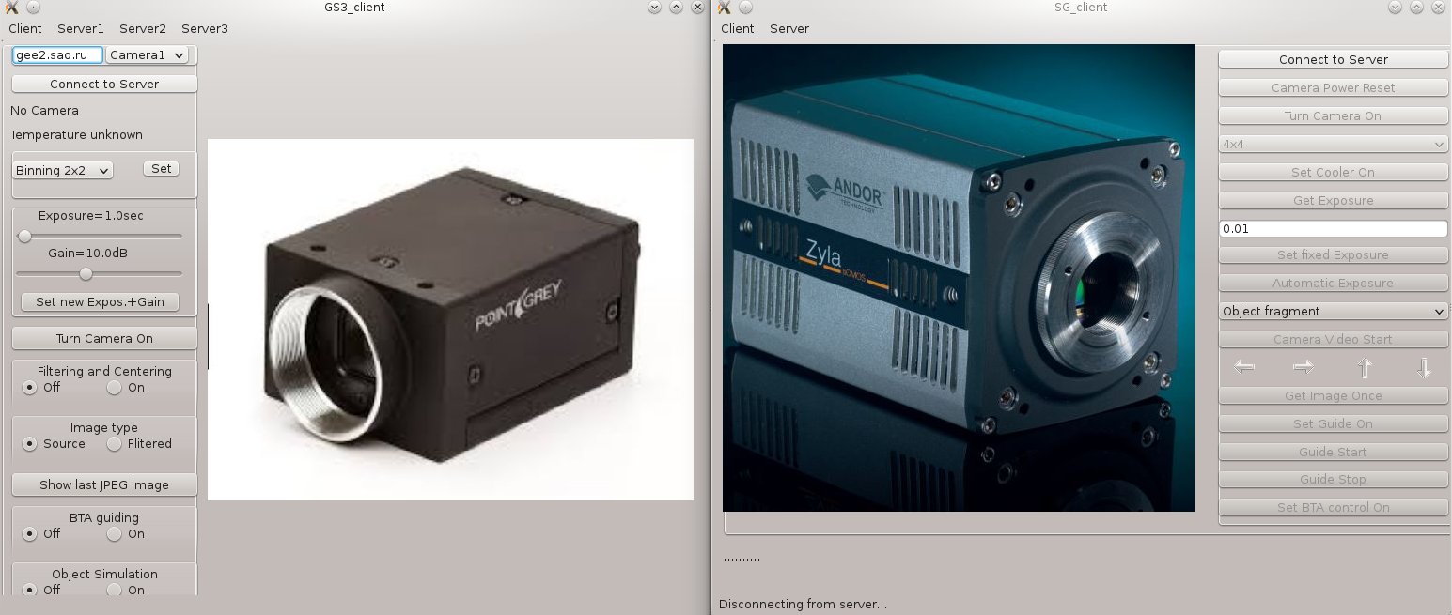Open Client menu in SG_client
Screen dimensions: 1452x615
click(737, 28)
